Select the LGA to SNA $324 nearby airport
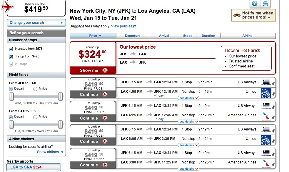The width and height of the screenshot is (289, 172). tap(34, 167)
